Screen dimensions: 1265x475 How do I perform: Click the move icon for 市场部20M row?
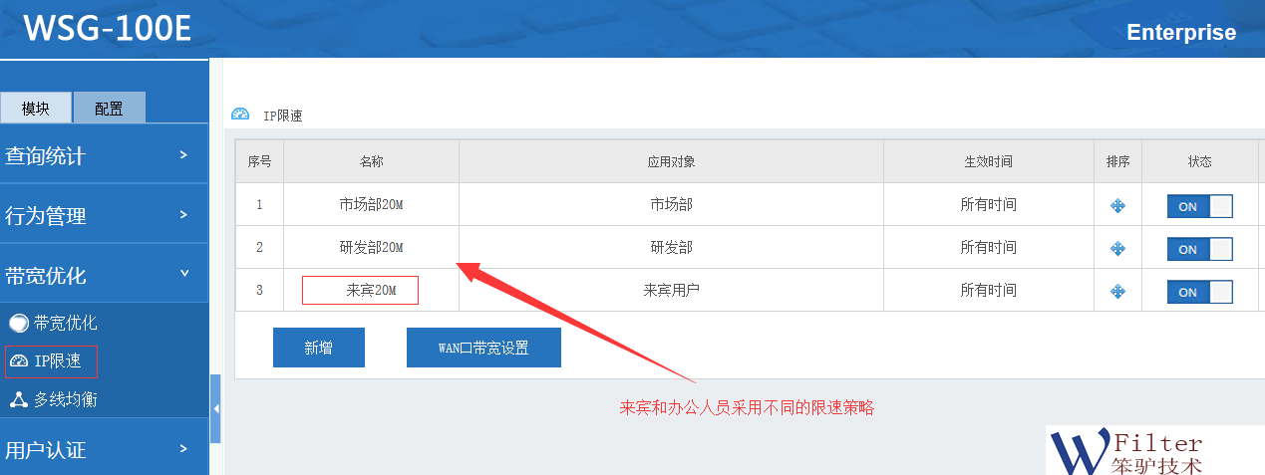1117,206
